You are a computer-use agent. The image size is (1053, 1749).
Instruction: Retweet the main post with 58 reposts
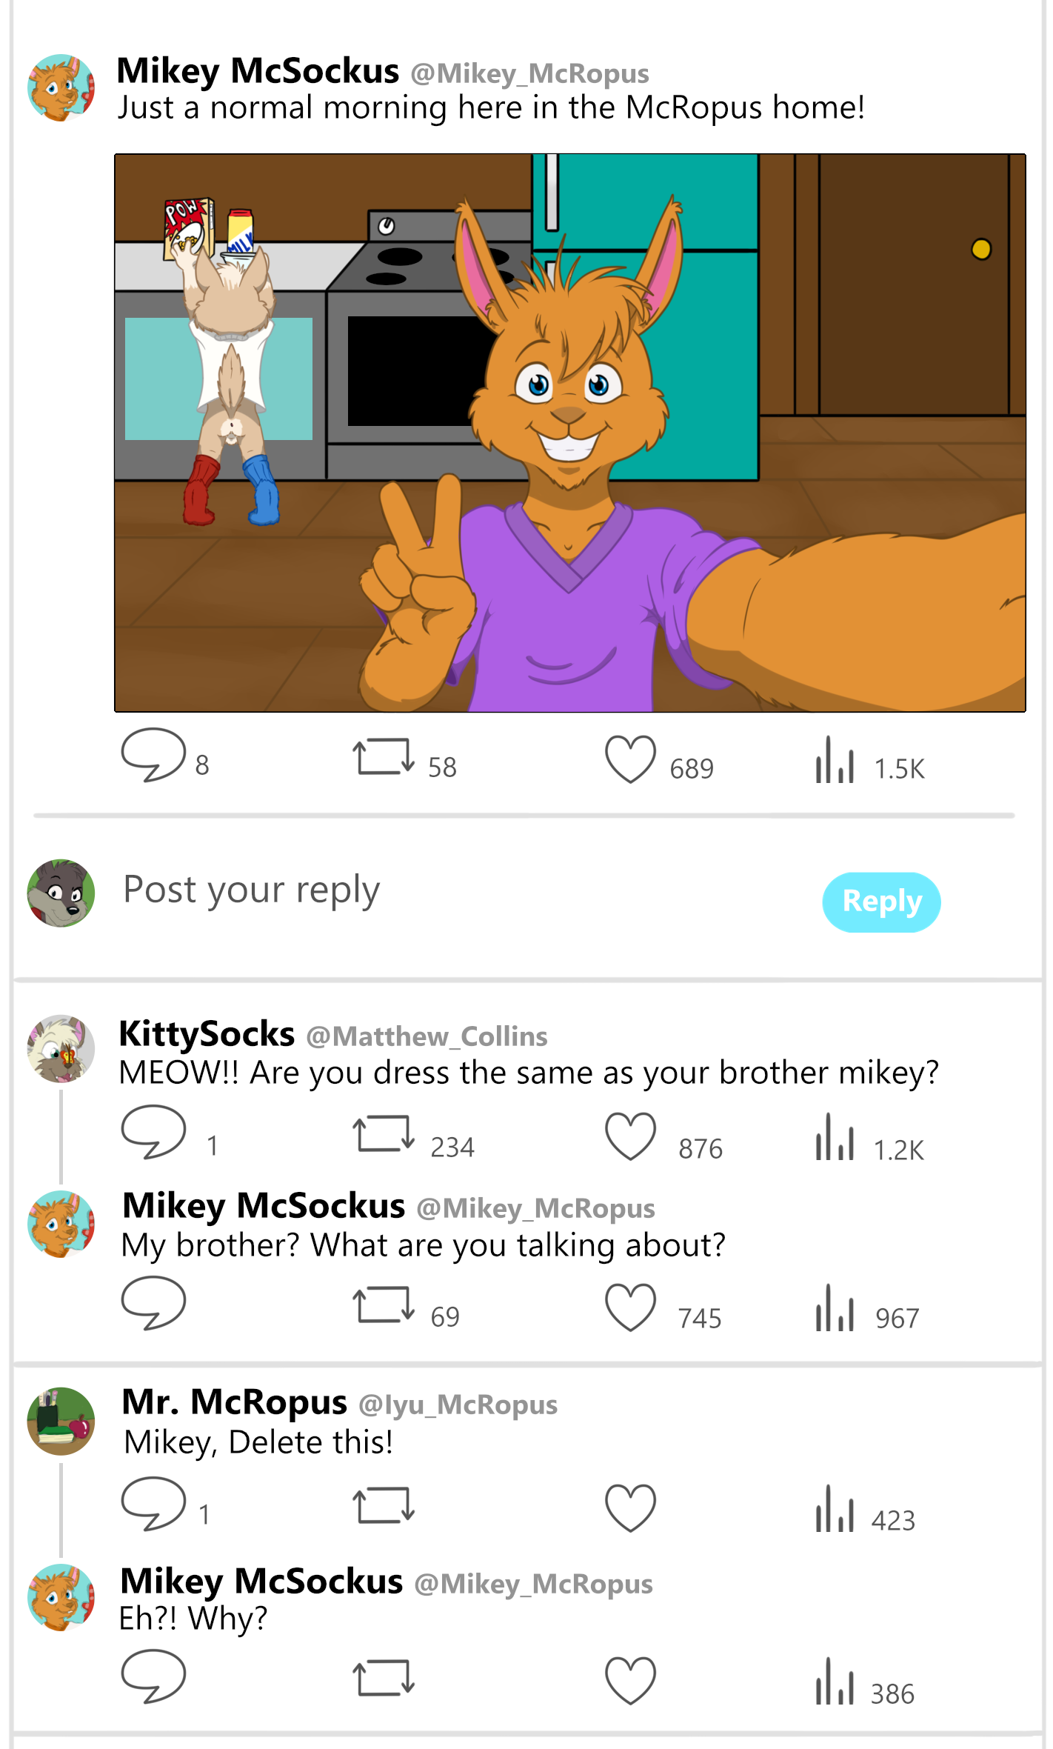click(383, 756)
